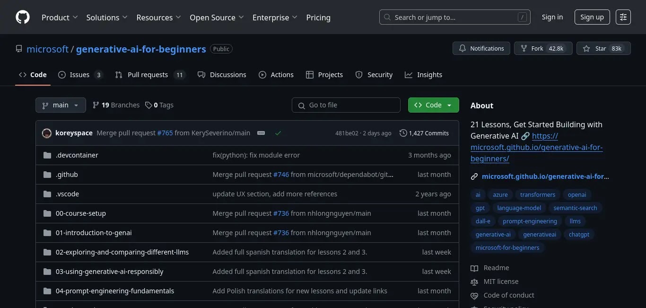Click the prompt-engineering topic tag
Image resolution: width=646 pixels, height=308 pixels.
click(530, 221)
